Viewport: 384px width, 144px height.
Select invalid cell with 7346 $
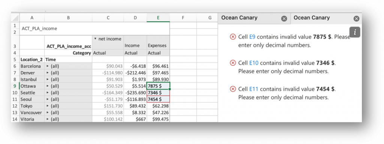click(158, 93)
